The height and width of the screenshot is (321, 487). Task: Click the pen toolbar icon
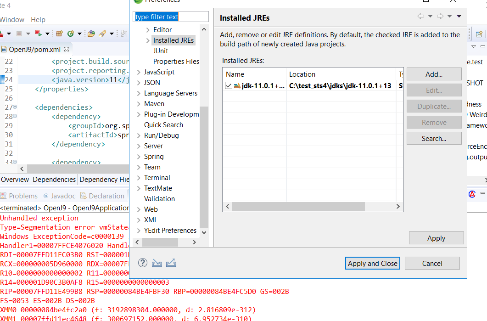click(x=102, y=34)
